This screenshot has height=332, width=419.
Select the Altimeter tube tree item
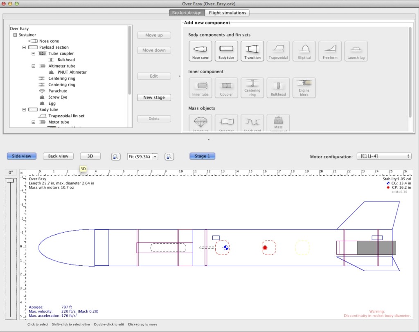pyautogui.click(x=62, y=66)
